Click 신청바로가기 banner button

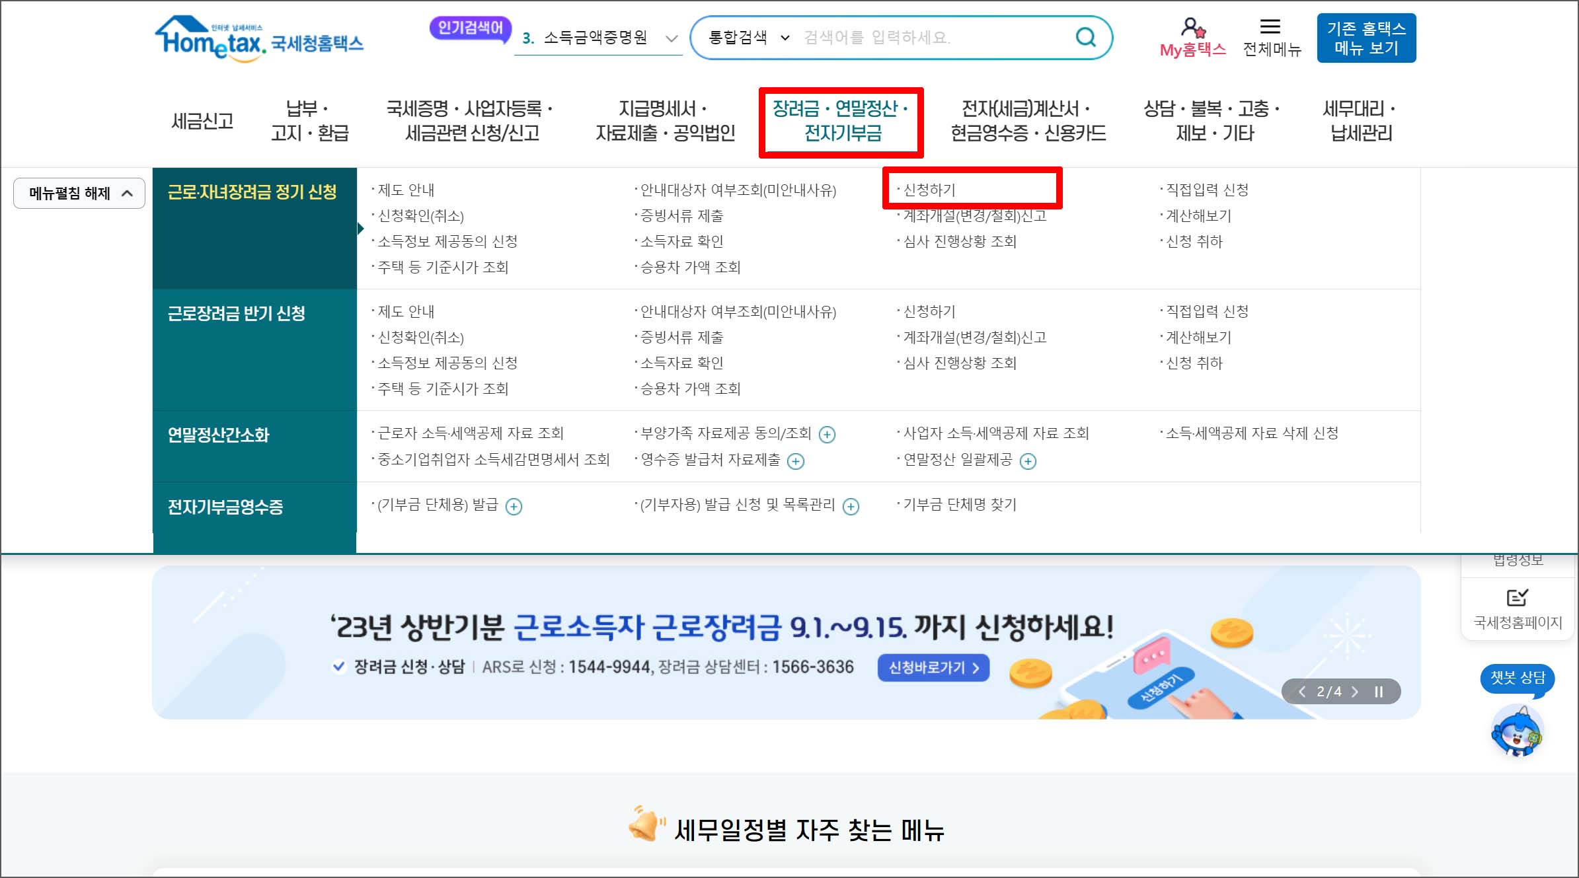[933, 668]
